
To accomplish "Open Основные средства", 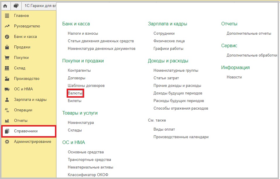I will tap(86, 152).
